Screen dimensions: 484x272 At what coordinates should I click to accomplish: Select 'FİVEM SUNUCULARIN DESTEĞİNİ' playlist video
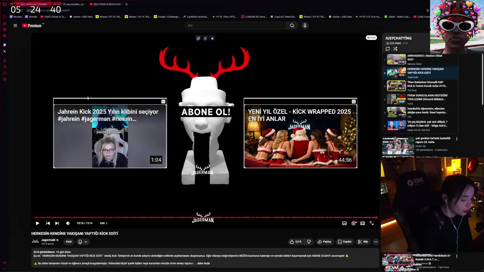tap(420, 99)
